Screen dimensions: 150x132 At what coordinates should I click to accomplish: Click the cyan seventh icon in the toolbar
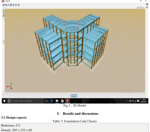coord(19,5)
